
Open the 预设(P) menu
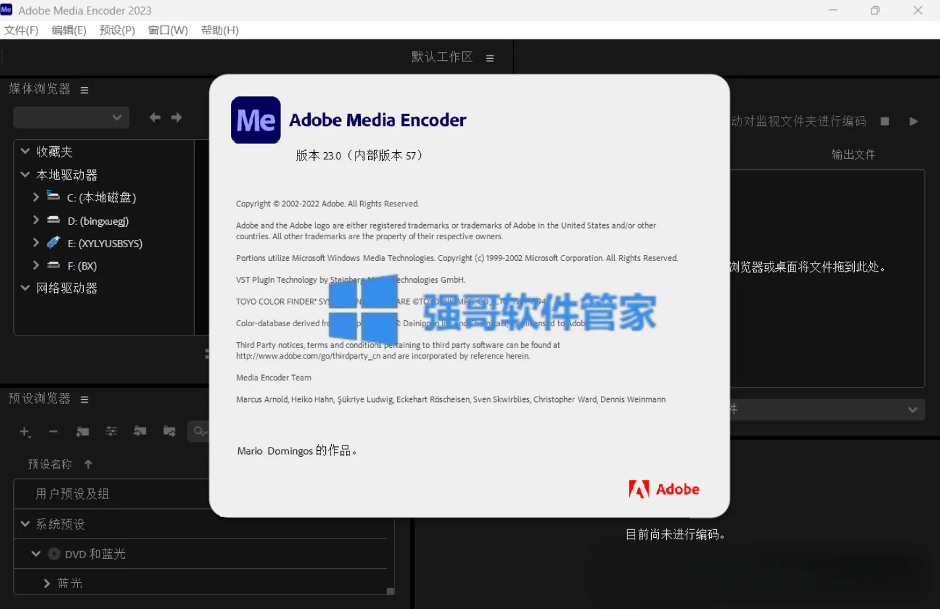coord(117,30)
